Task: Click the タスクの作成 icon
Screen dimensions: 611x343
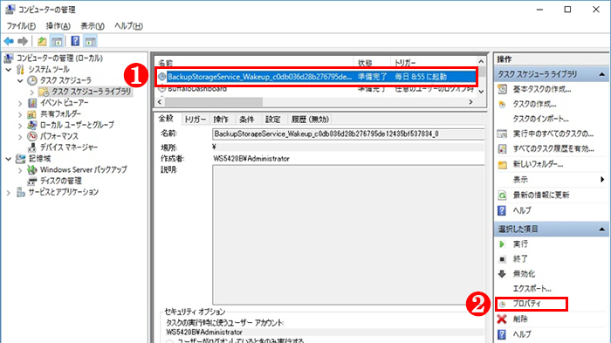Action: [x=502, y=105]
